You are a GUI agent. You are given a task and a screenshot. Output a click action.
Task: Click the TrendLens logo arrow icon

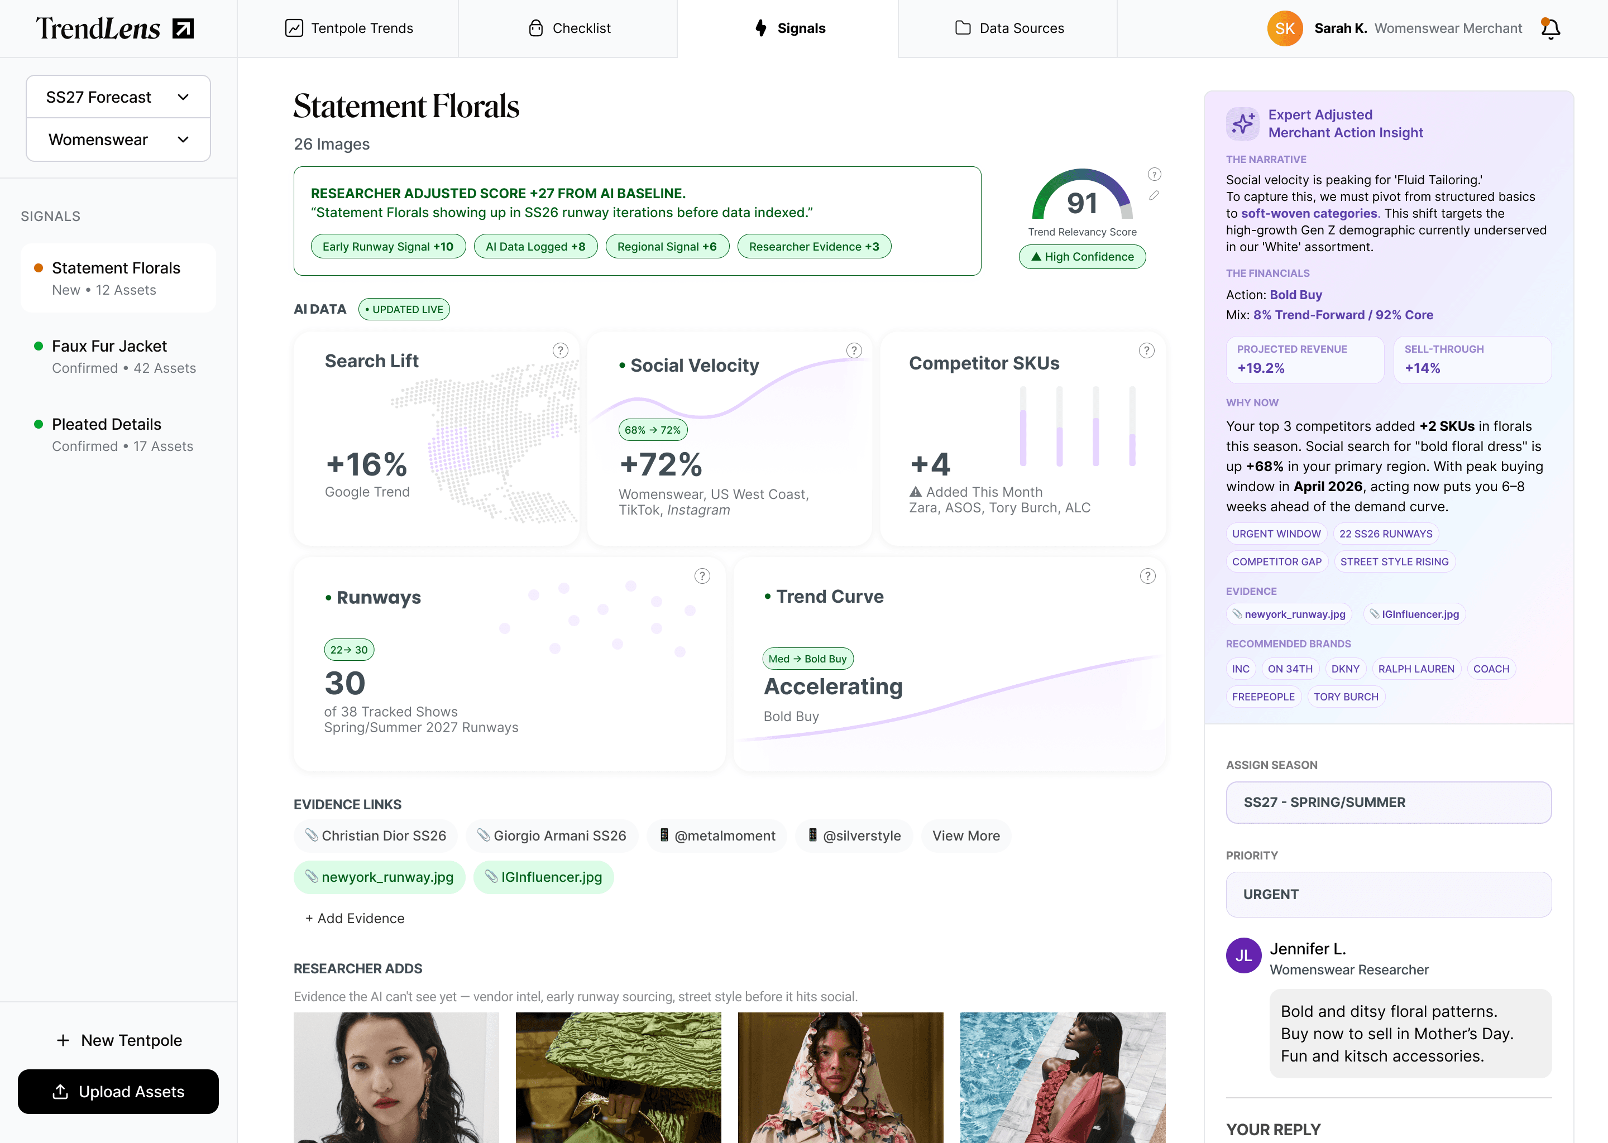(183, 28)
